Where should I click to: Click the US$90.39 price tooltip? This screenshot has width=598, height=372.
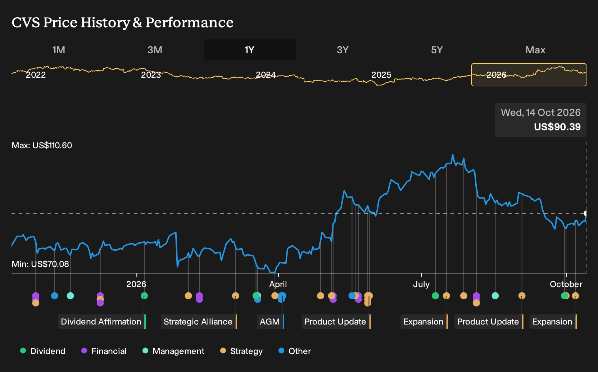[x=541, y=120]
